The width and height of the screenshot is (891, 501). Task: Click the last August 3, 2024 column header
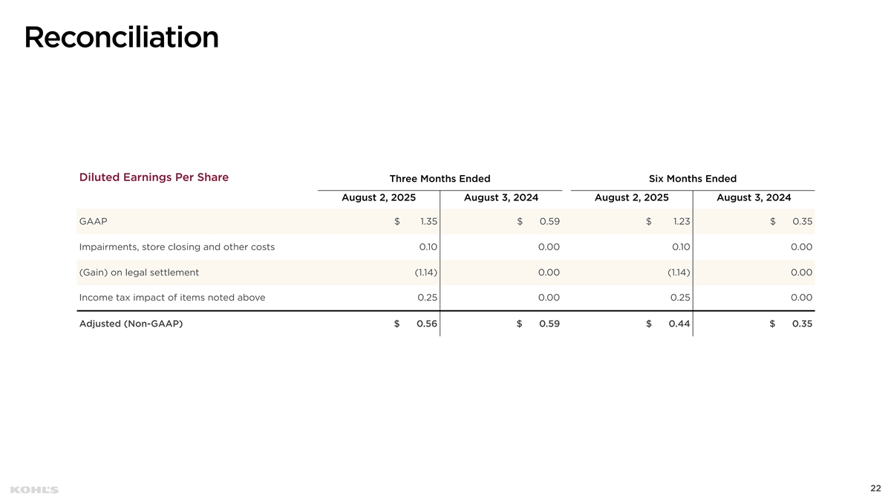[x=754, y=198]
